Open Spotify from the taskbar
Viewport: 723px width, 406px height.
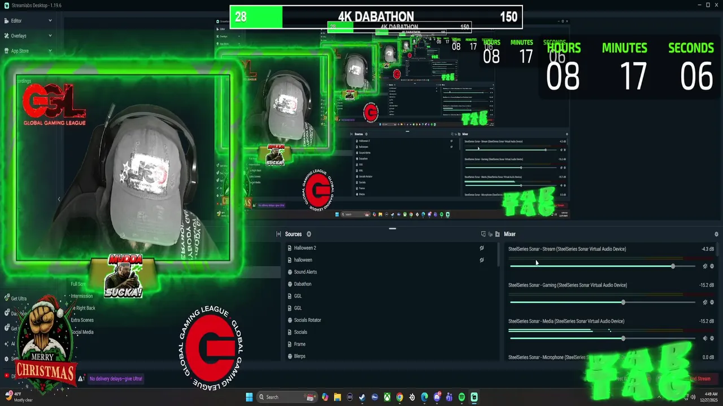click(x=461, y=397)
